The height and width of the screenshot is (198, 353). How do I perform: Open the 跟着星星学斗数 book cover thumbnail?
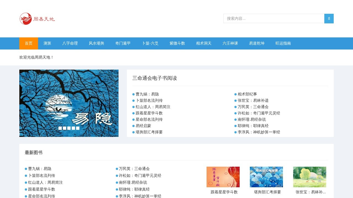tap(223, 177)
